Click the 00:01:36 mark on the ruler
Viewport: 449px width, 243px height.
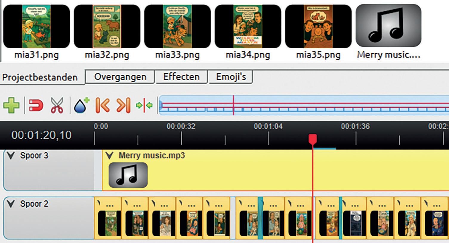355,126
